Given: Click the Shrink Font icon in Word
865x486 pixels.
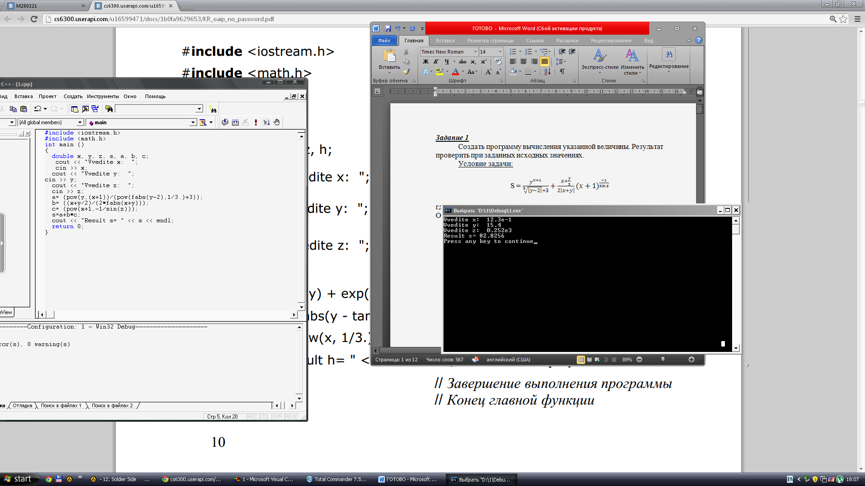Looking at the screenshot, I should click(x=498, y=72).
